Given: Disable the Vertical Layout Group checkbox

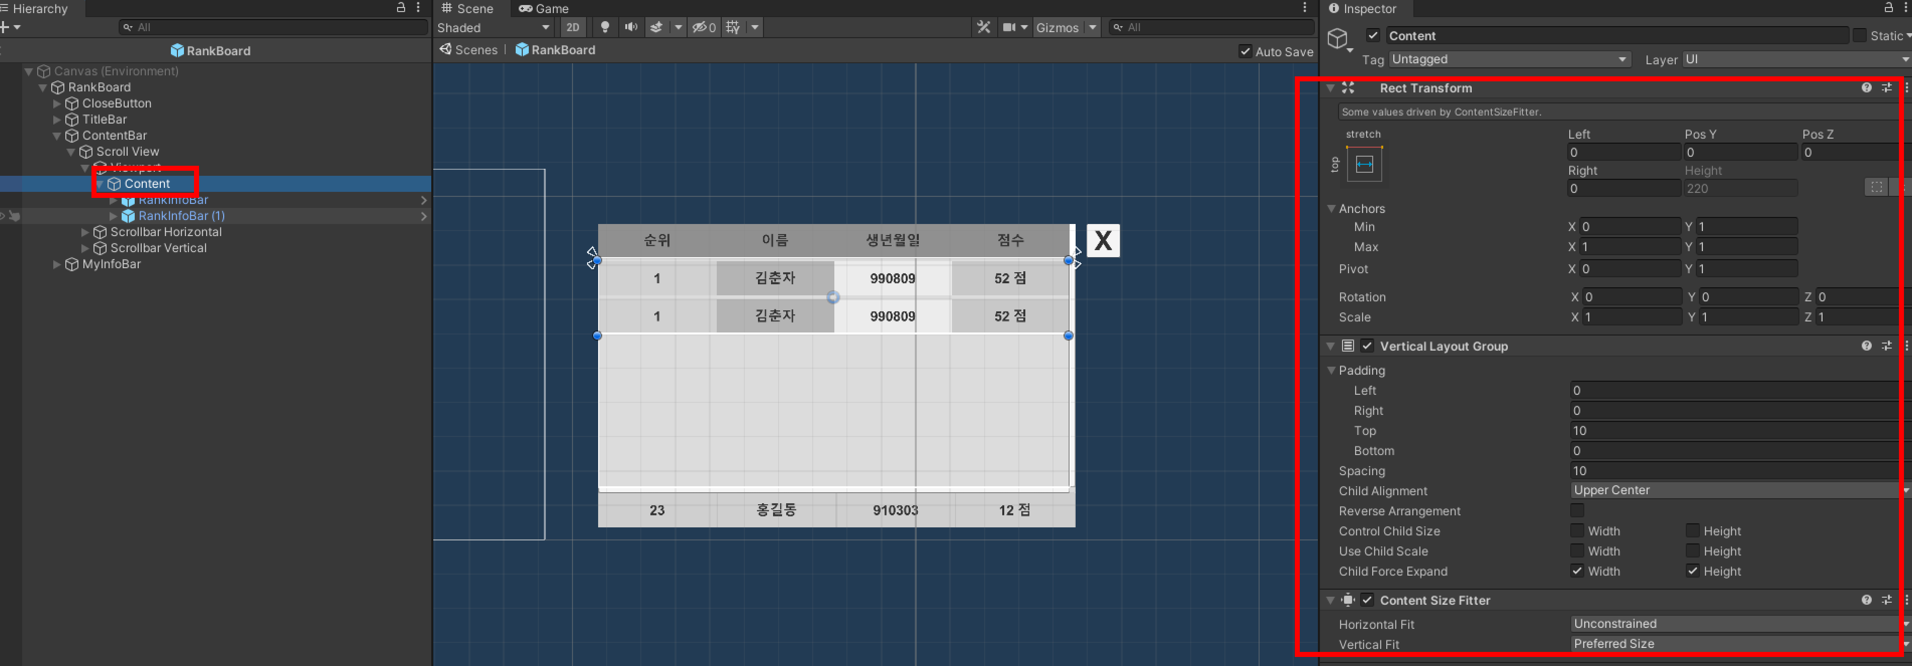Looking at the screenshot, I should click(x=1367, y=346).
